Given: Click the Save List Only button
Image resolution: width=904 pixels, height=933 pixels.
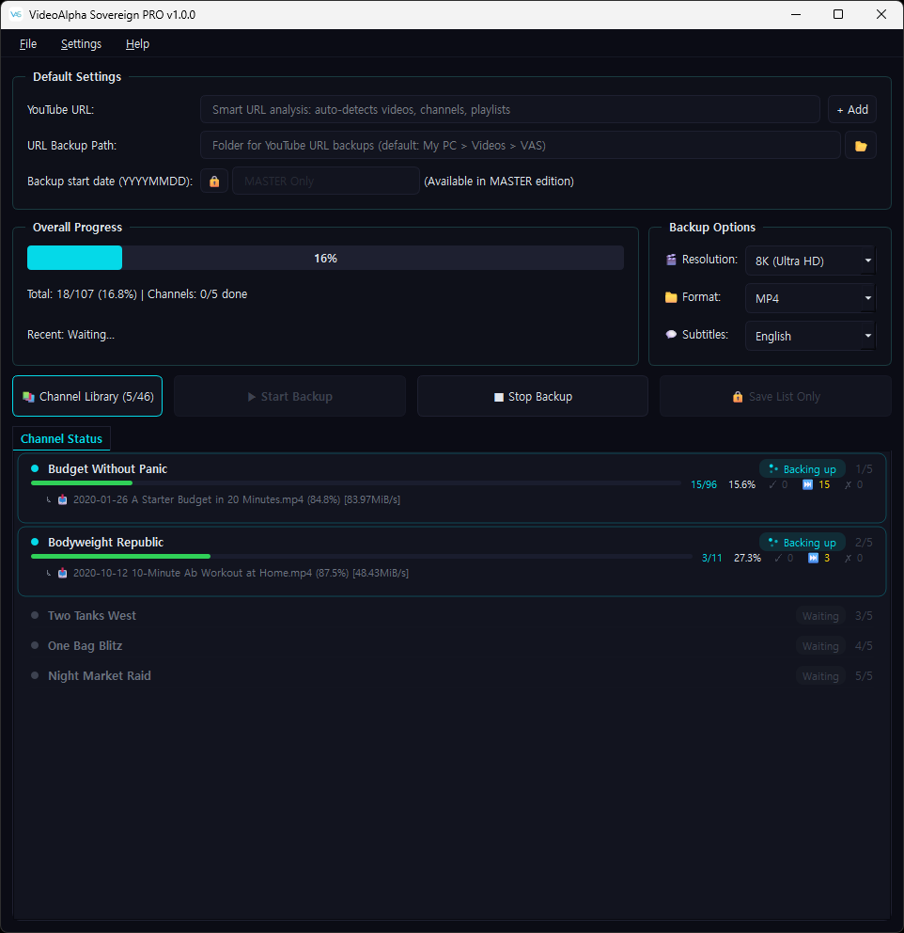Looking at the screenshot, I should (x=775, y=396).
